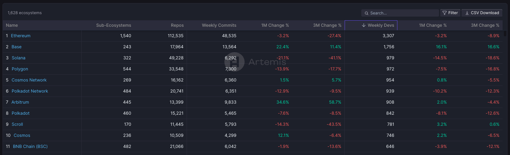
Task: Sort by commits 3M Change % header
Action: point(327,25)
